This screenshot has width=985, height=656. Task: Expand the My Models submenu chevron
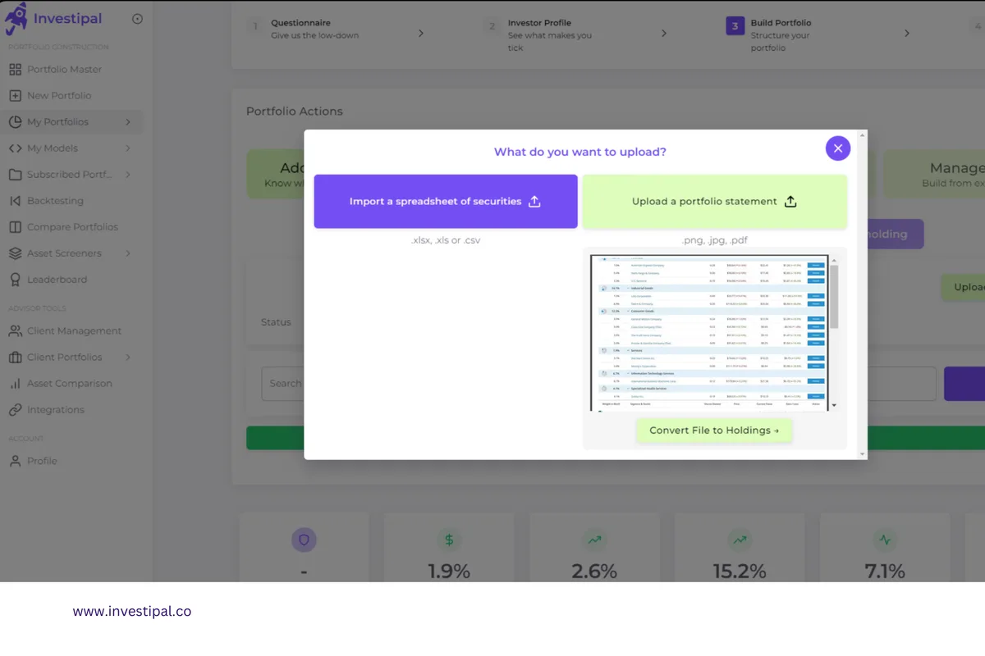128,148
